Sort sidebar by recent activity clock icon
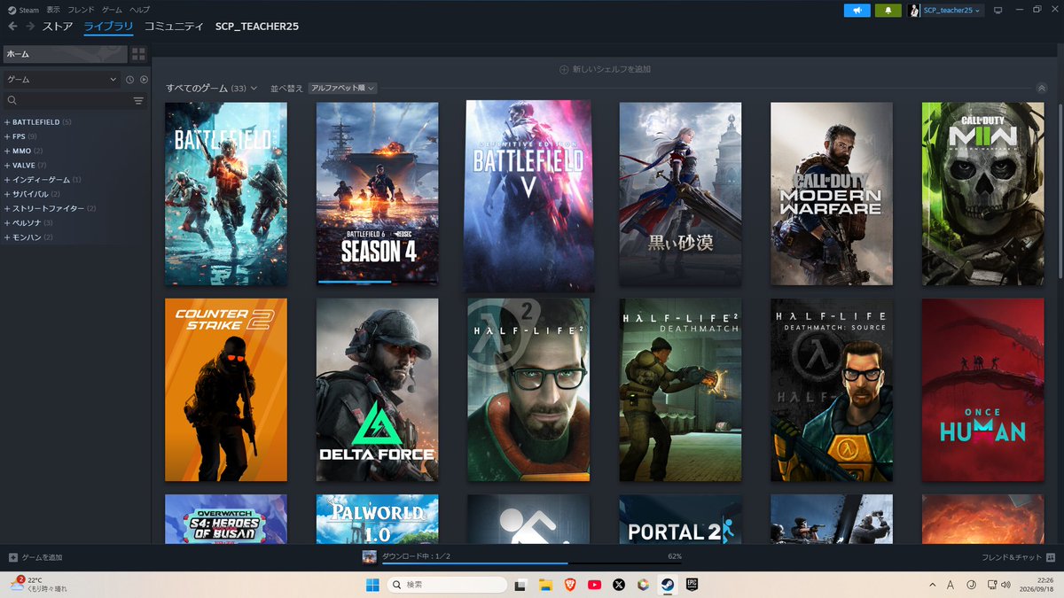Image resolution: width=1064 pixels, height=598 pixels. point(129,80)
